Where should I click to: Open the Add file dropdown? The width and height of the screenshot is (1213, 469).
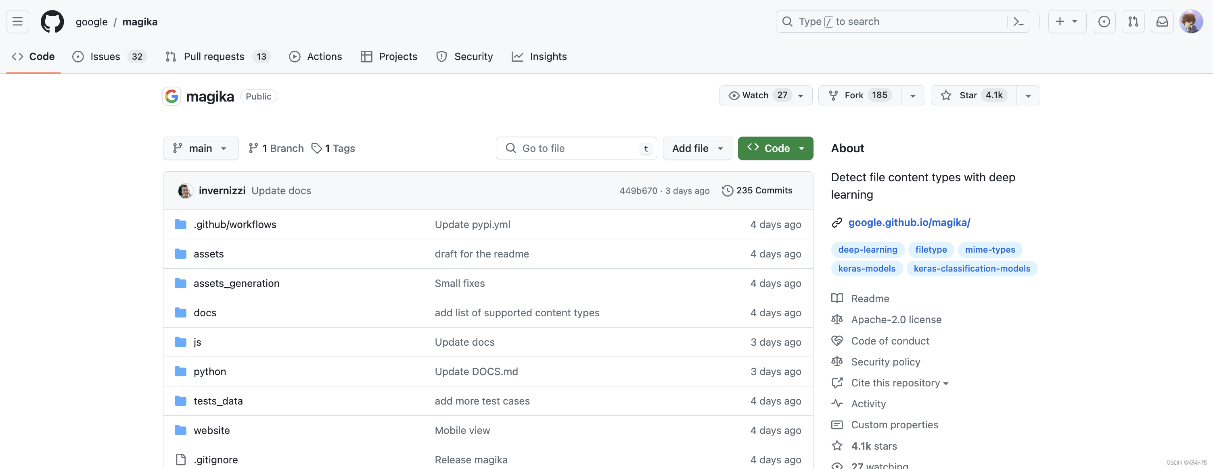pyautogui.click(x=697, y=148)
